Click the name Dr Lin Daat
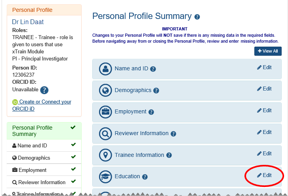The height and width of the screenshot is (196, 288). 28,22
